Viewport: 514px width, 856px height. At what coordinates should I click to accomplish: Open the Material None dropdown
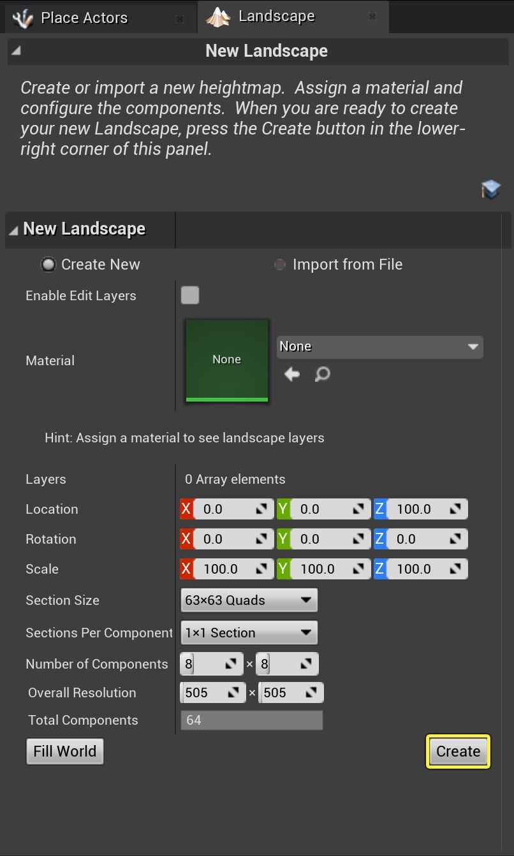pos(379,347)
